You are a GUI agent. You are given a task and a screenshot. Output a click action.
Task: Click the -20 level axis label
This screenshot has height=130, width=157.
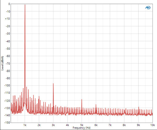point(8,26)
